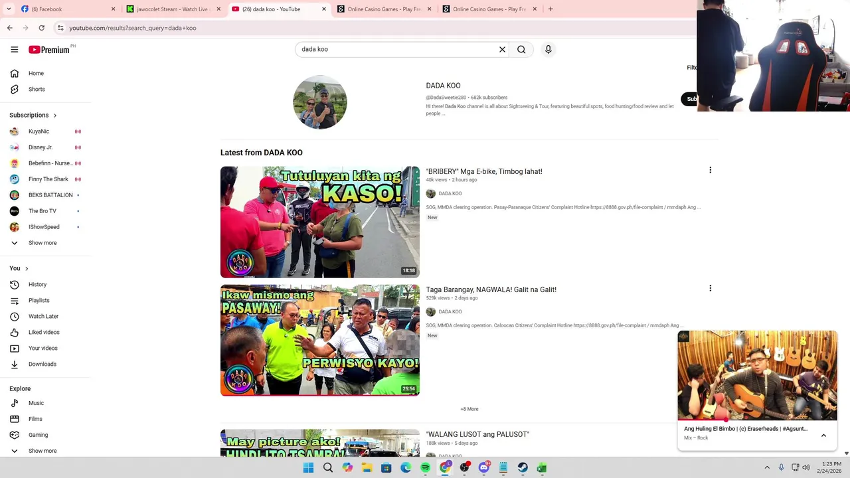Click the page vertical scrollbar down arrow
This screenshot has width=850, height=478.
click(846, 453)
